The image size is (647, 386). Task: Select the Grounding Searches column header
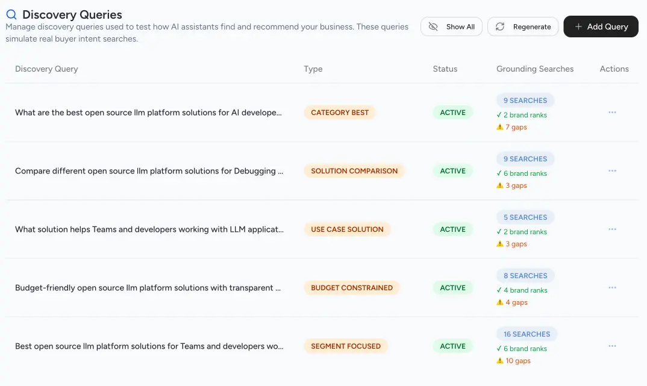coord(534,69)
